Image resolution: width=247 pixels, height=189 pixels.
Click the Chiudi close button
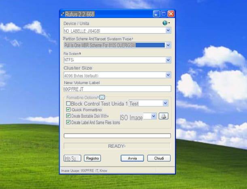(x=159, y=158)
